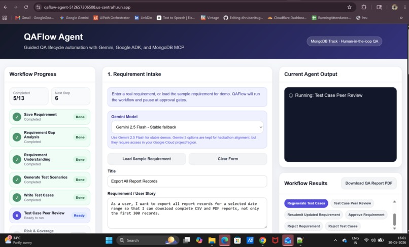Viewport: 409px width, 247px height.
Task: Click Regenerate Test Cases button
Action: (306, 203)
